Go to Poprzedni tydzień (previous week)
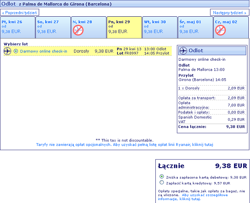The image size is (250, 203). point(20,12)
